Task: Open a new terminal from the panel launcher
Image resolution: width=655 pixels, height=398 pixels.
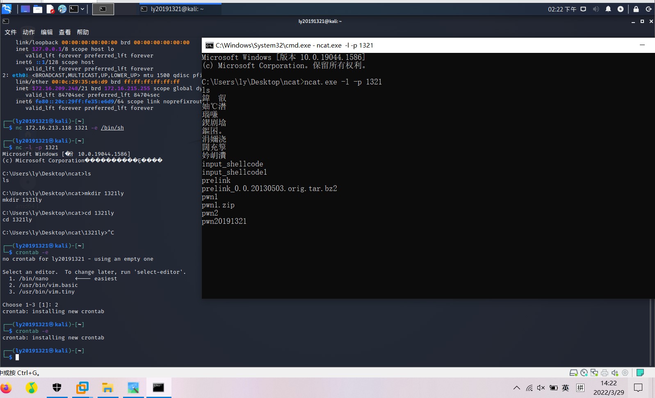Action: pyautogui.click(x=74, y=9)
